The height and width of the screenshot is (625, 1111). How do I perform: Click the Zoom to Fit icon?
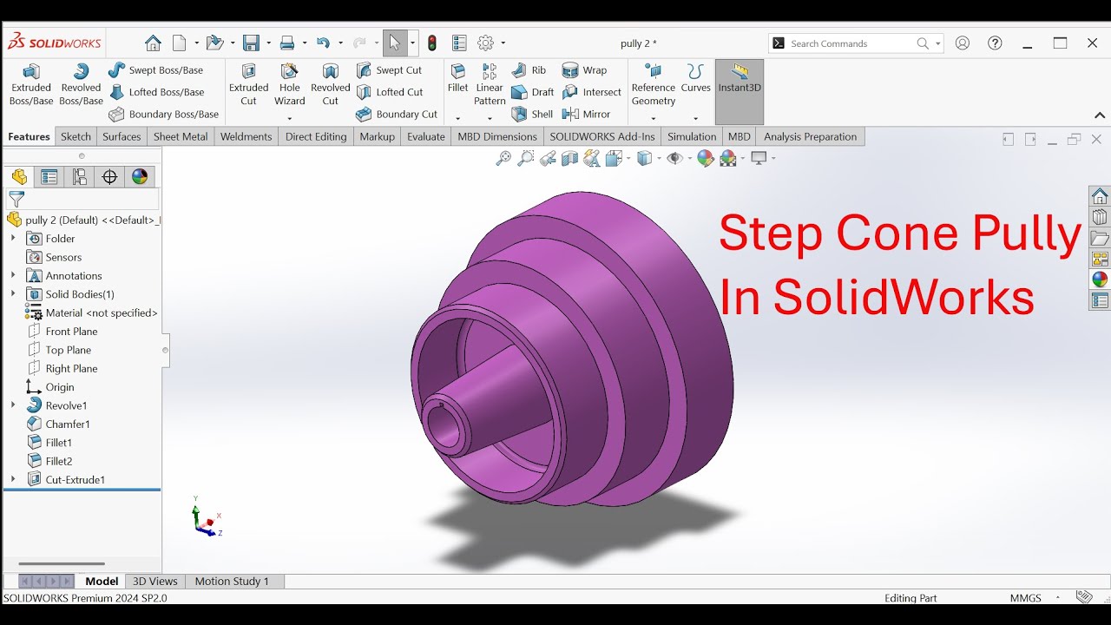(503, 158)
